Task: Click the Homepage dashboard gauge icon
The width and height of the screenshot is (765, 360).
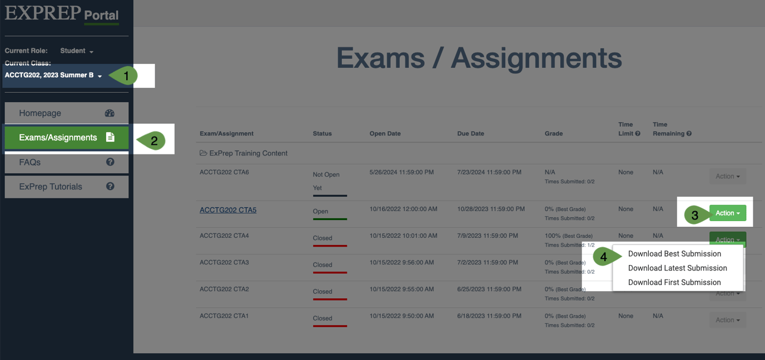Action: [x=110, y=113]
